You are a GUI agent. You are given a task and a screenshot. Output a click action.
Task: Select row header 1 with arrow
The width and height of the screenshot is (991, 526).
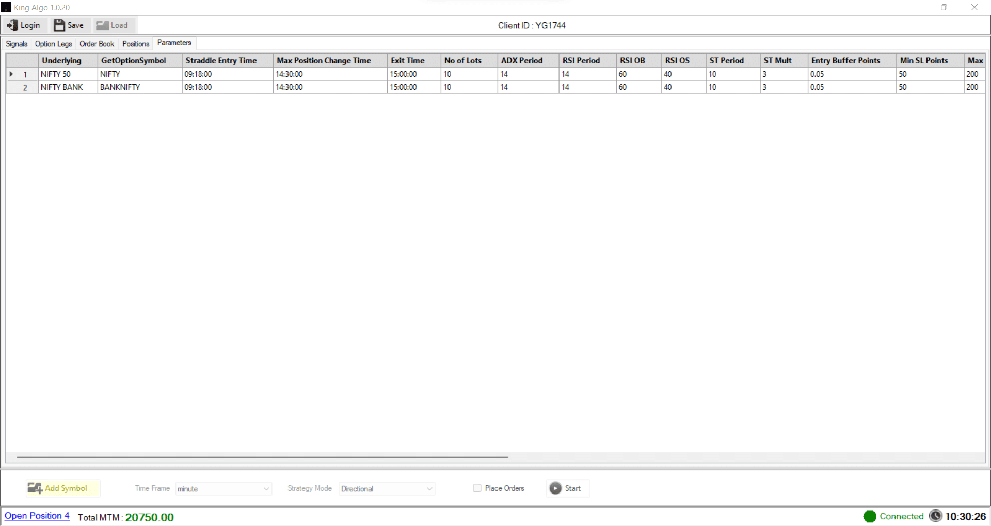(x=22, y=74)
